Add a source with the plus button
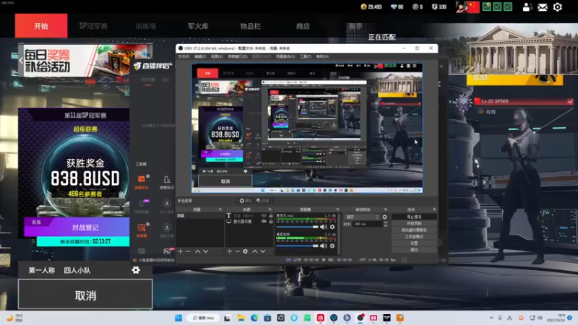Viewport: 578px width, 325px height. pos(230,251)
